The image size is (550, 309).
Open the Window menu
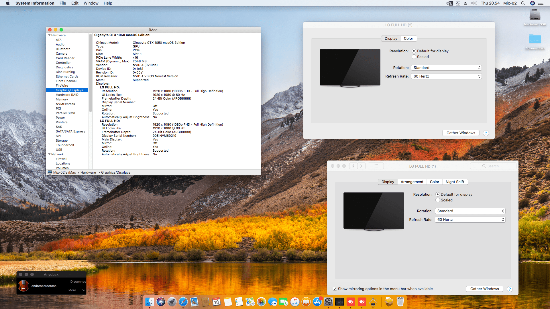[x=91, y=3]
